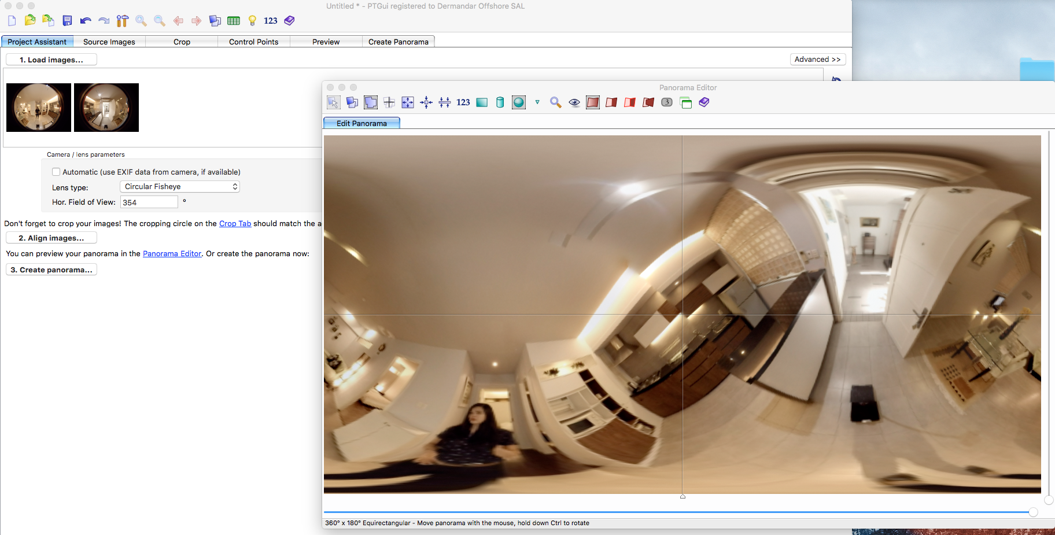This screenshot has width=1055, height=535.
Task: Click the fit panorama icon
Action: pyautogui.click(x=408, y=102)
